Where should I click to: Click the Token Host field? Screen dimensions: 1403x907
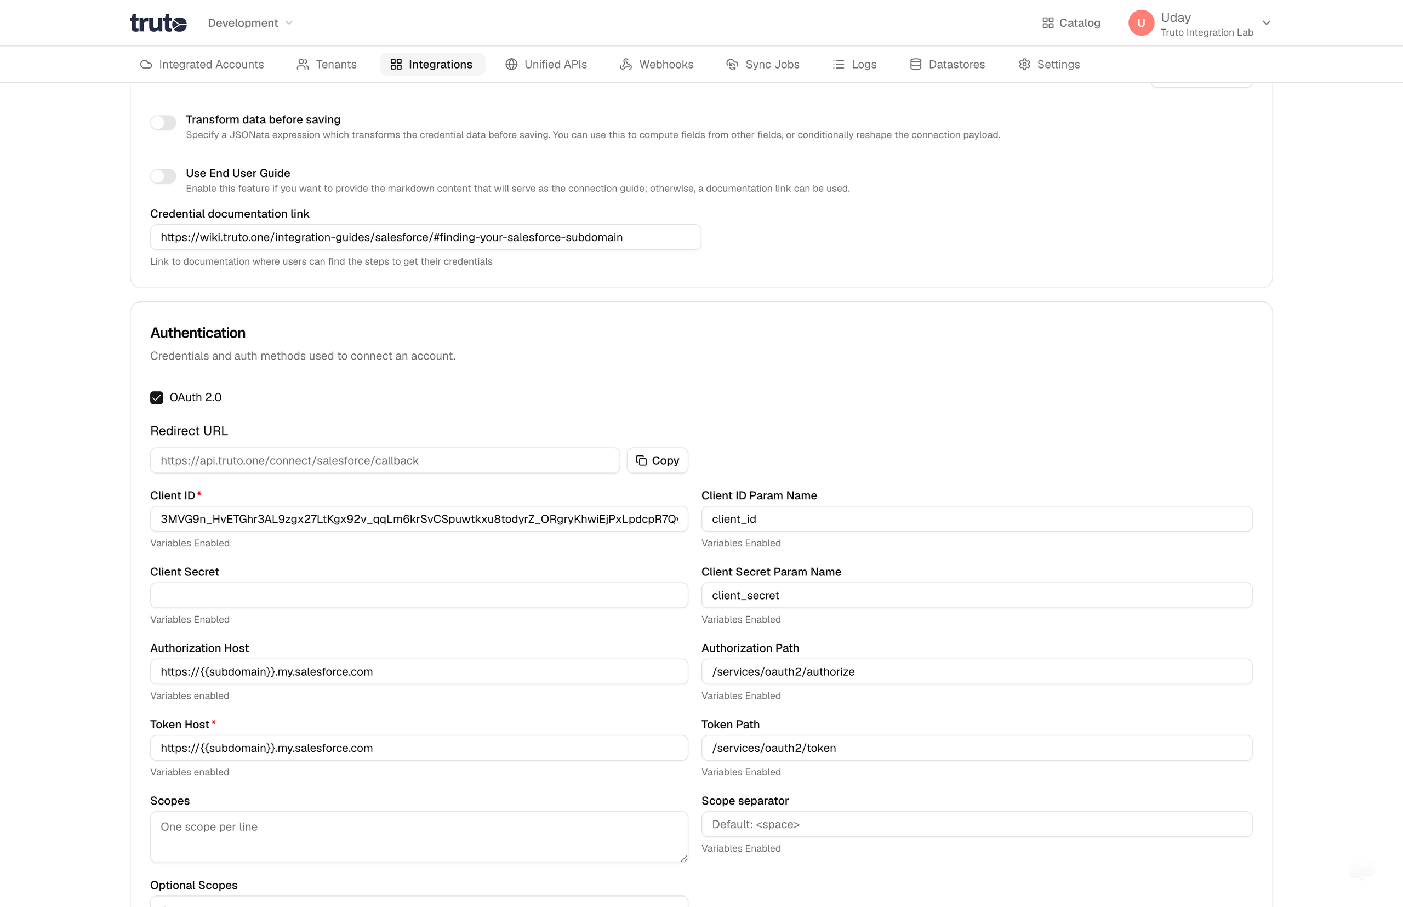pyautogui.click(x=419, y=748)
